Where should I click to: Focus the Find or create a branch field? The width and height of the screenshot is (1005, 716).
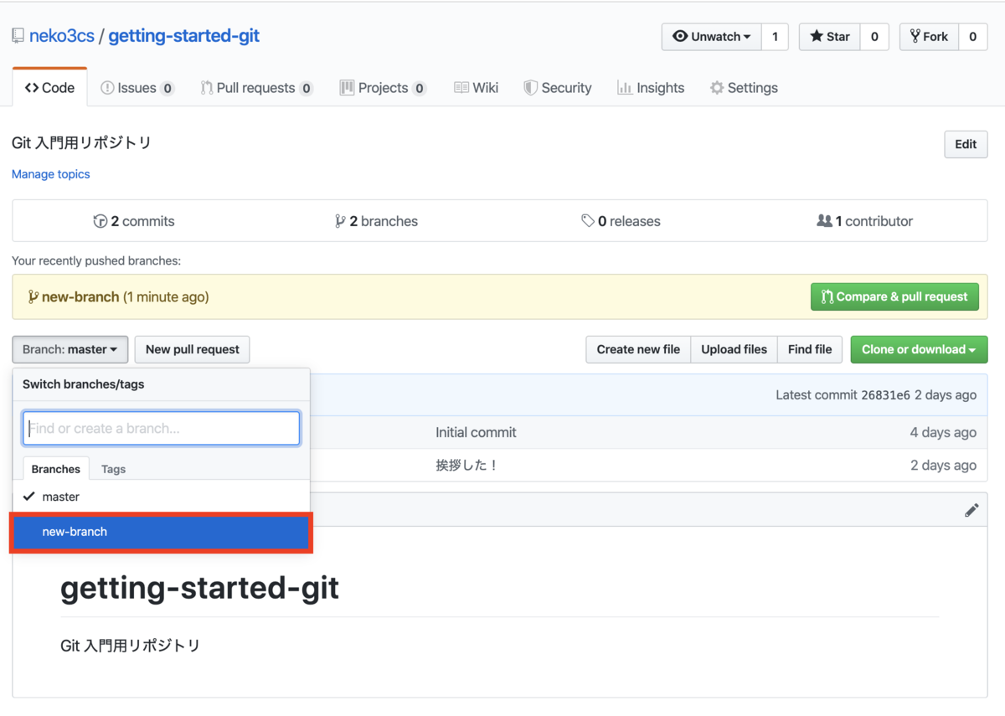coord(161,428)
